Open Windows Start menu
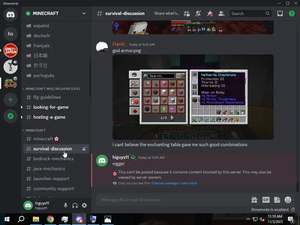The width and height of the screenshot is (300, 225). (7, 219)
